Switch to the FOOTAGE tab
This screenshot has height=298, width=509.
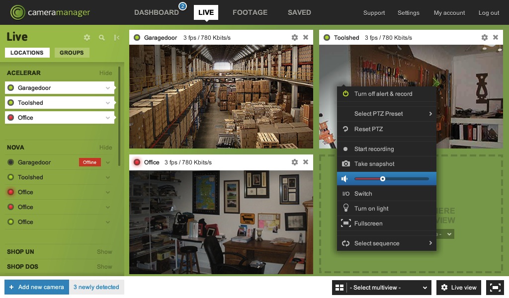250,12
